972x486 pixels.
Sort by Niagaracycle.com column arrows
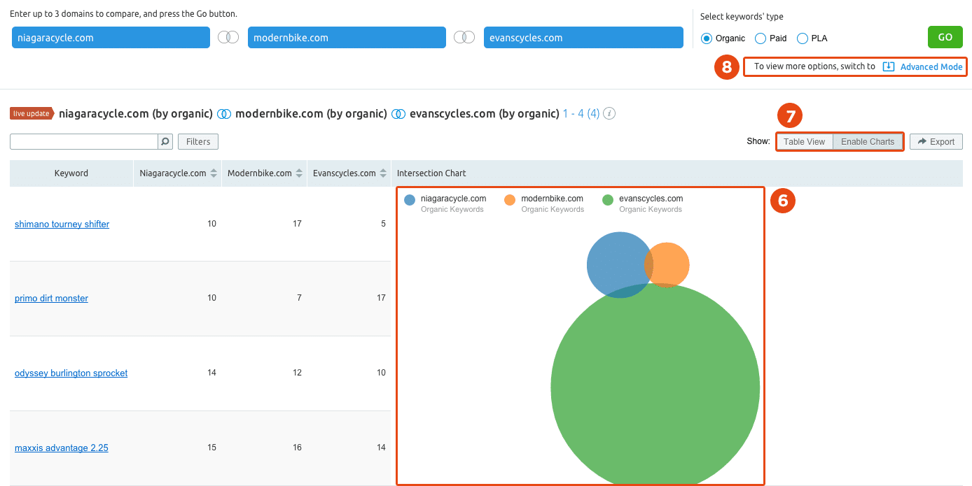click(213, 173)
